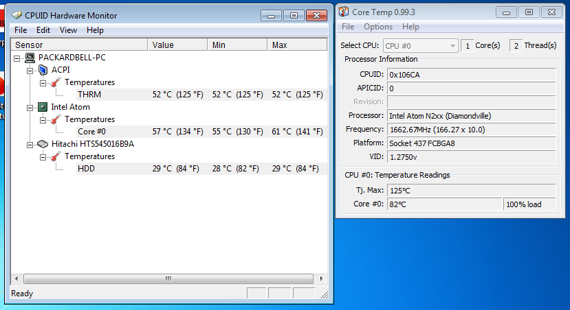
Task: Click Core #0 current value 57 °C
Action: point(178,132)
